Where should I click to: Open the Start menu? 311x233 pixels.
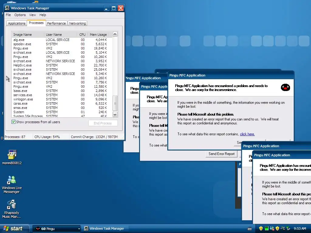click(15, 228)
